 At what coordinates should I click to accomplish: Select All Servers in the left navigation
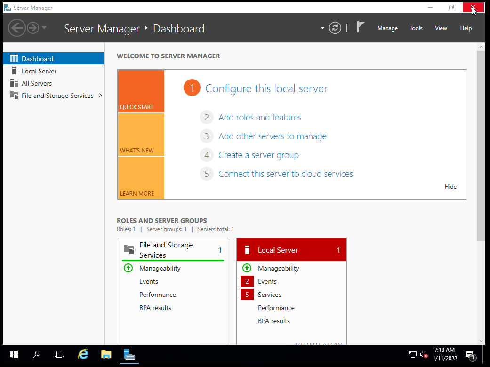click(x=54, y=83)
